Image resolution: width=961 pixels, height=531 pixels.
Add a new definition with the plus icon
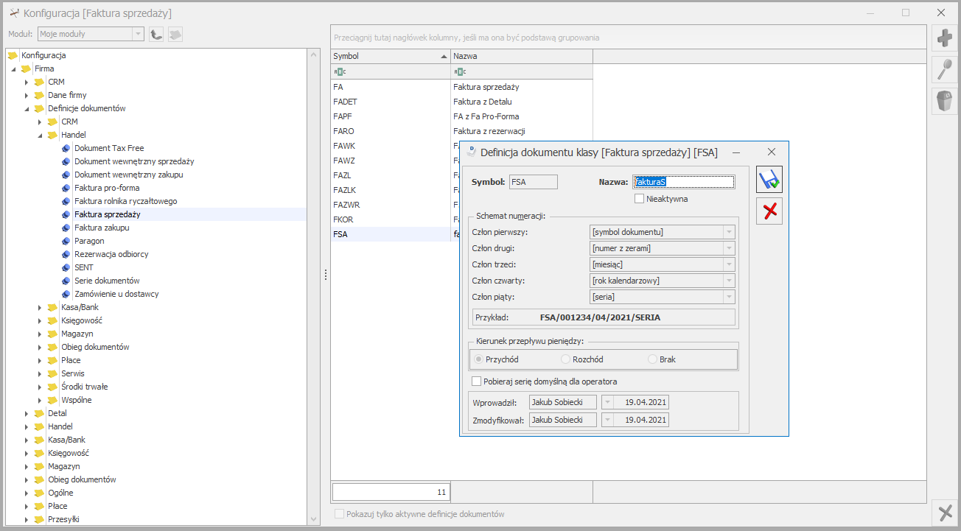[x=945, y=38]
